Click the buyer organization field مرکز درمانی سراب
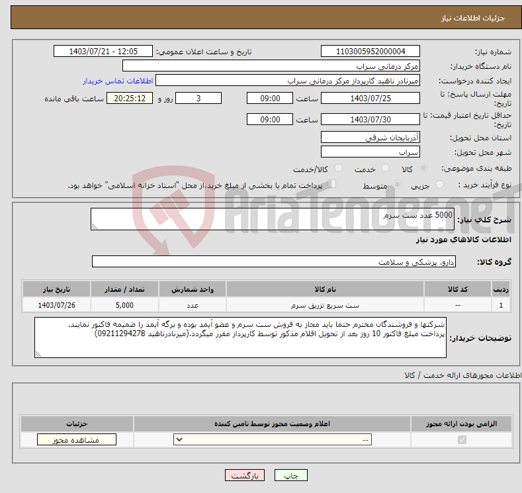 271,66
